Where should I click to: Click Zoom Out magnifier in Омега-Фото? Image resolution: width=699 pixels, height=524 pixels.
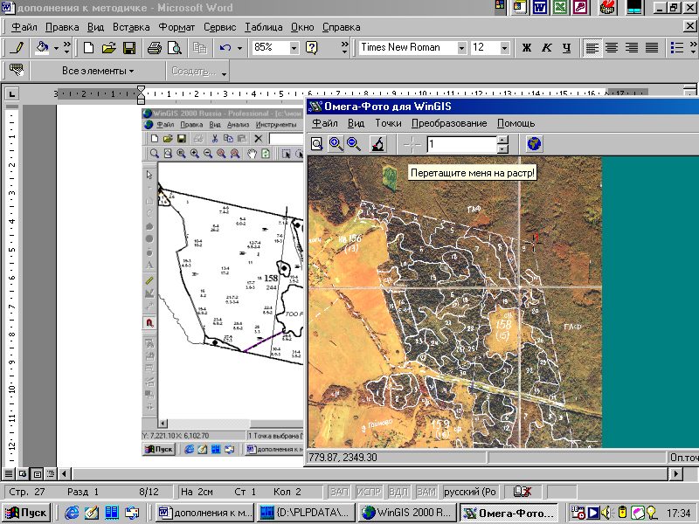354,144
